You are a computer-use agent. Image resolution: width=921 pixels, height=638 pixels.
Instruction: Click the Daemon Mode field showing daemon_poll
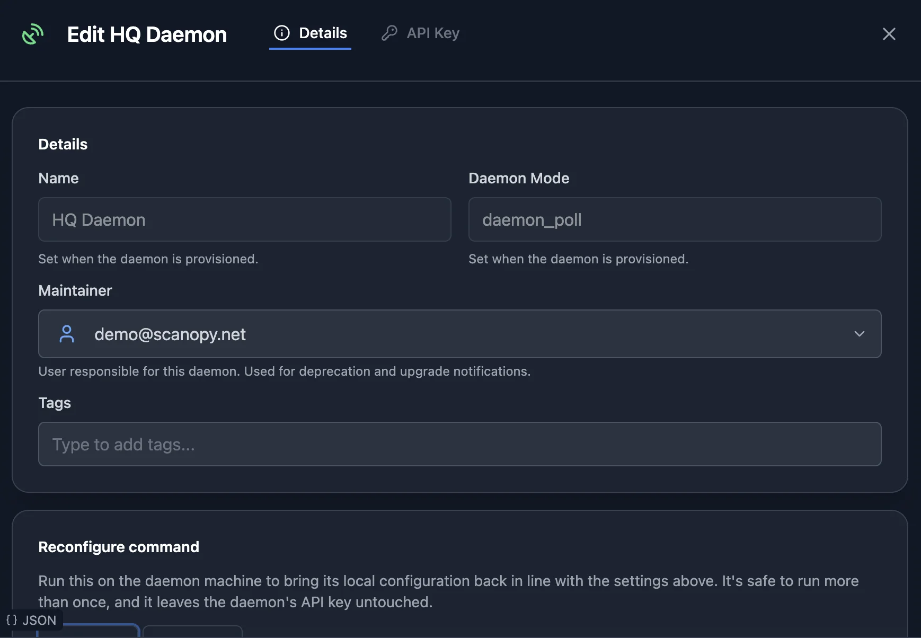[x=675, y=219]
